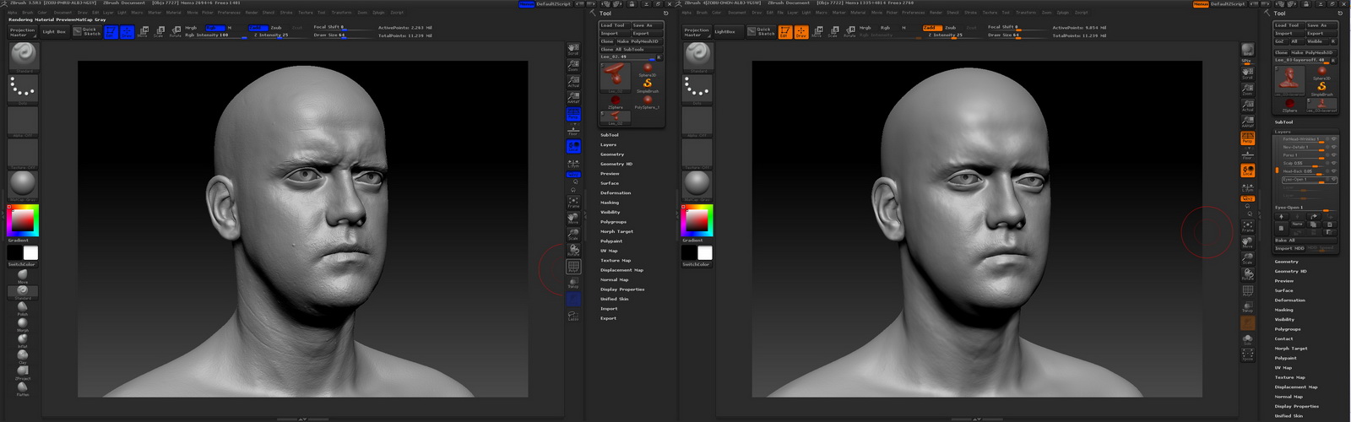1351x422 pixels.
Task: Select the Scale tool in the right window toolbar
Action: [x=833, y=32]
